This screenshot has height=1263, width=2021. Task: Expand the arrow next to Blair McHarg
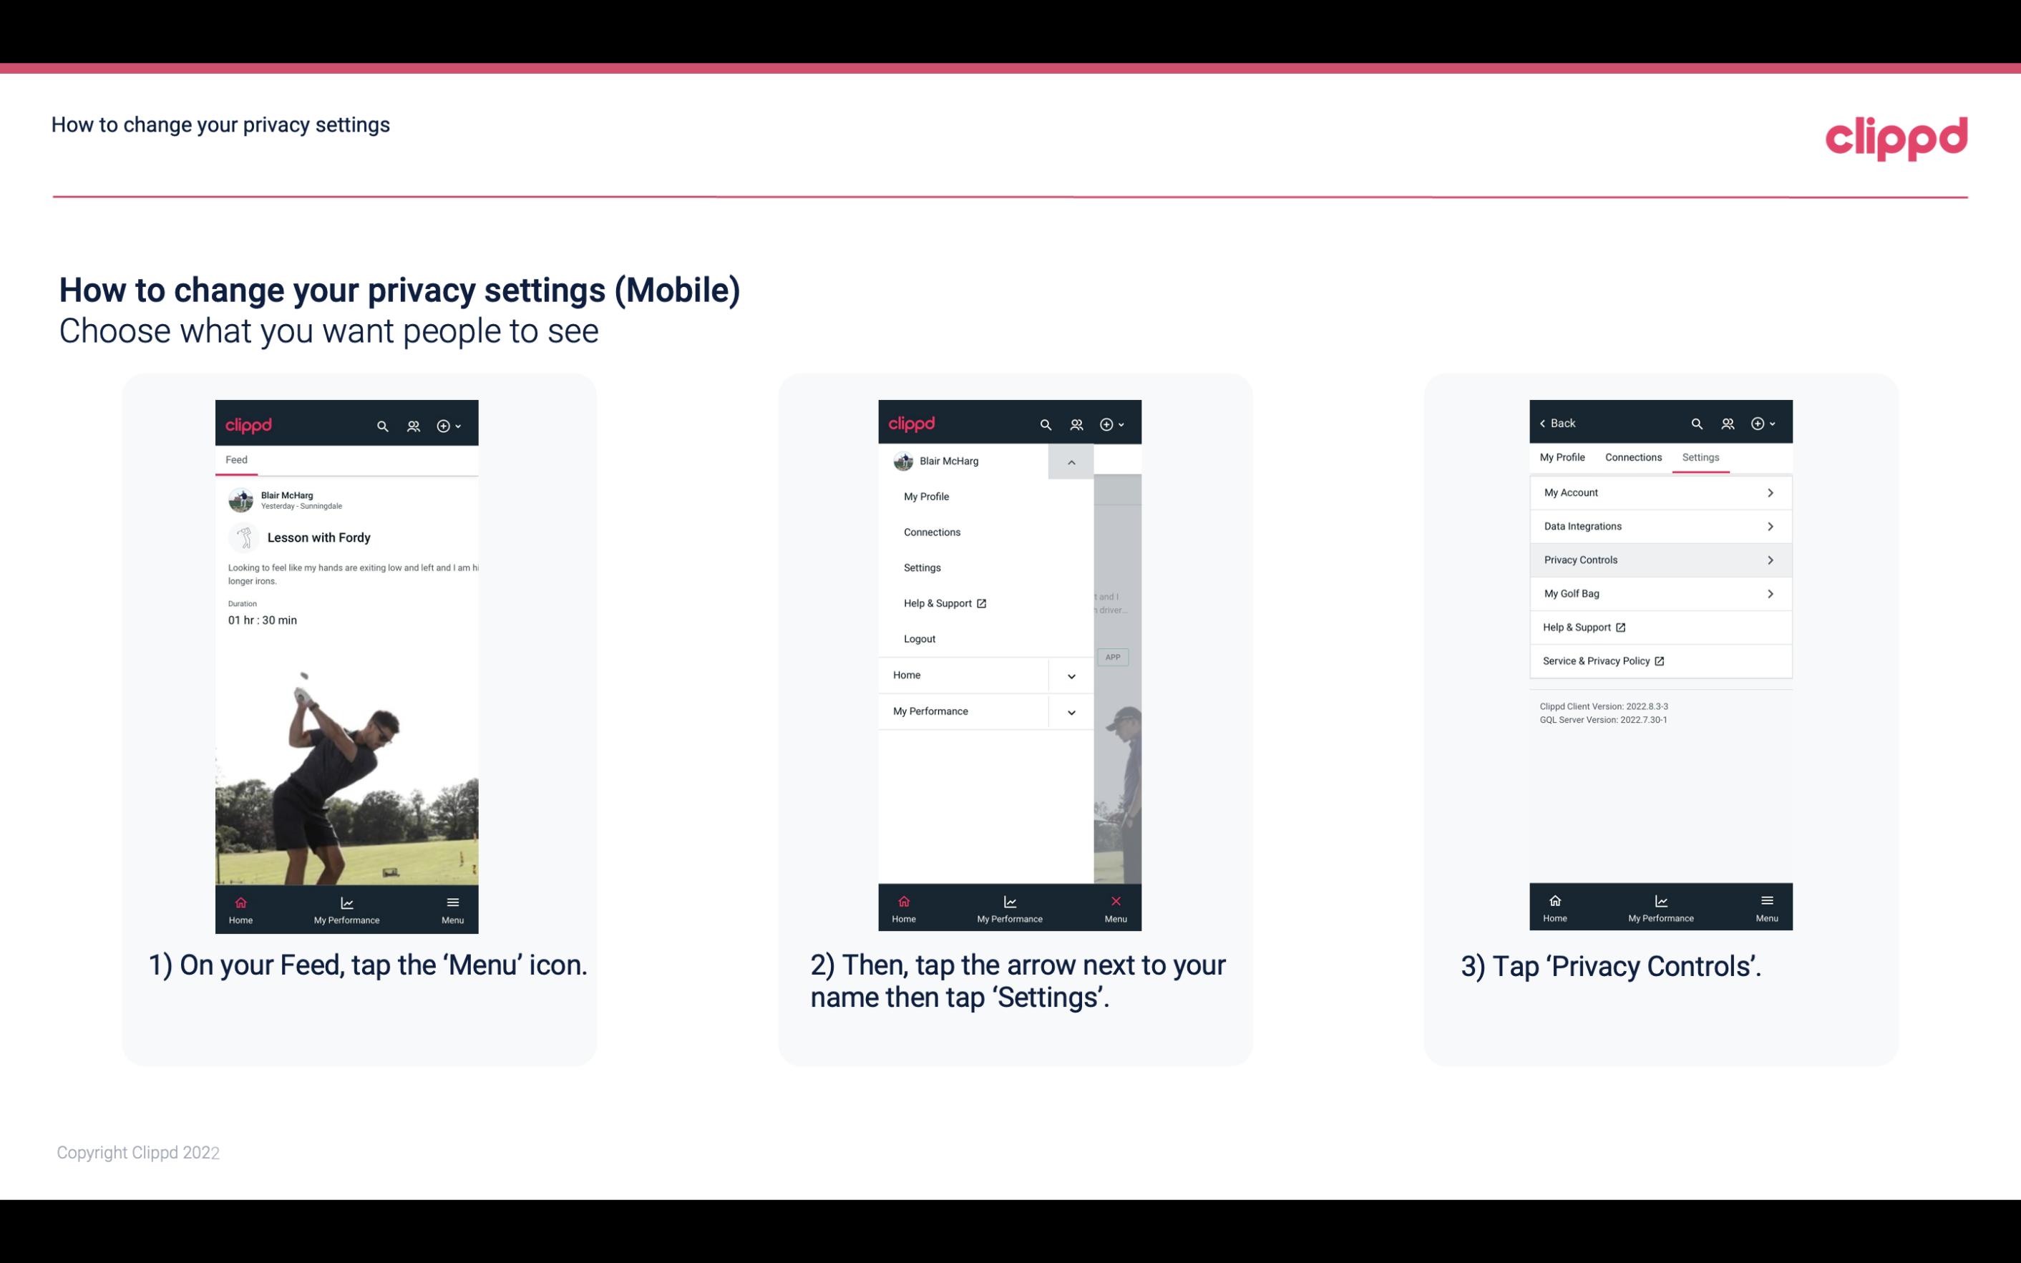(1072, 462)
